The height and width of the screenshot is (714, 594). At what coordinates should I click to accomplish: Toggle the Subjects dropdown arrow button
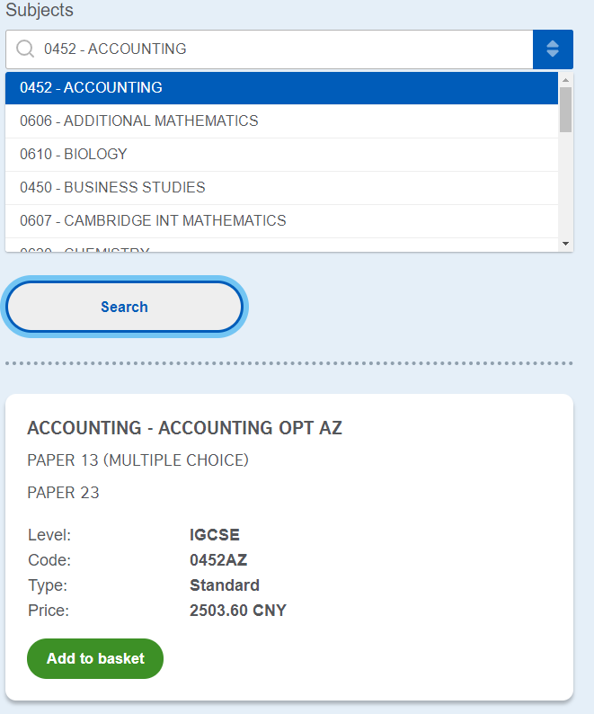(x=553, y=49)
